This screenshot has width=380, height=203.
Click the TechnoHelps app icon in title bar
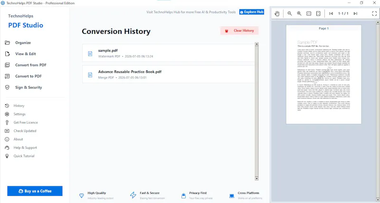(x=3, y=3)
